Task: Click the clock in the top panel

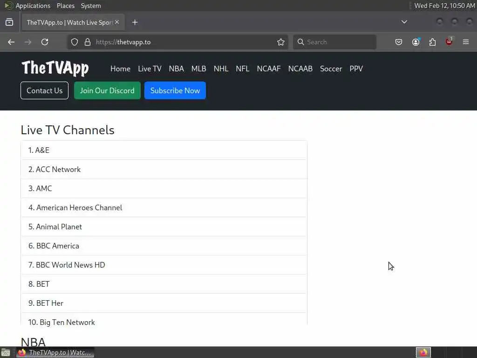Action: click(x=444, y=6)
